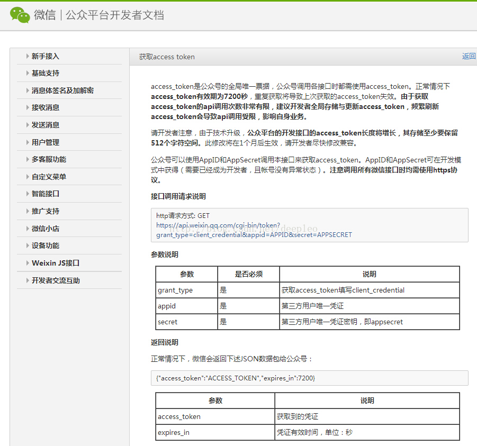Screen dimensions: 477x446
Task: Expand the 接收消息 arrow
Action: point(28,107)
